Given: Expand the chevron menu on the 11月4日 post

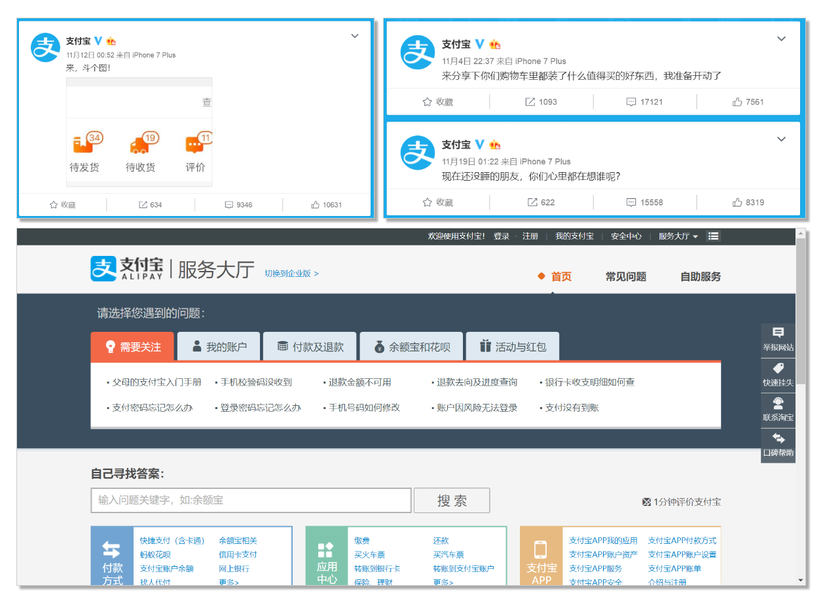Looking at the screenshot, I should click(781, 39).
